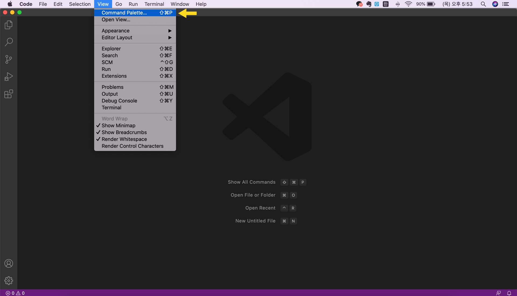This screenshot has height=296, width=517.
Task: Open the Source Control icon
Action: [x=8, y=59]
